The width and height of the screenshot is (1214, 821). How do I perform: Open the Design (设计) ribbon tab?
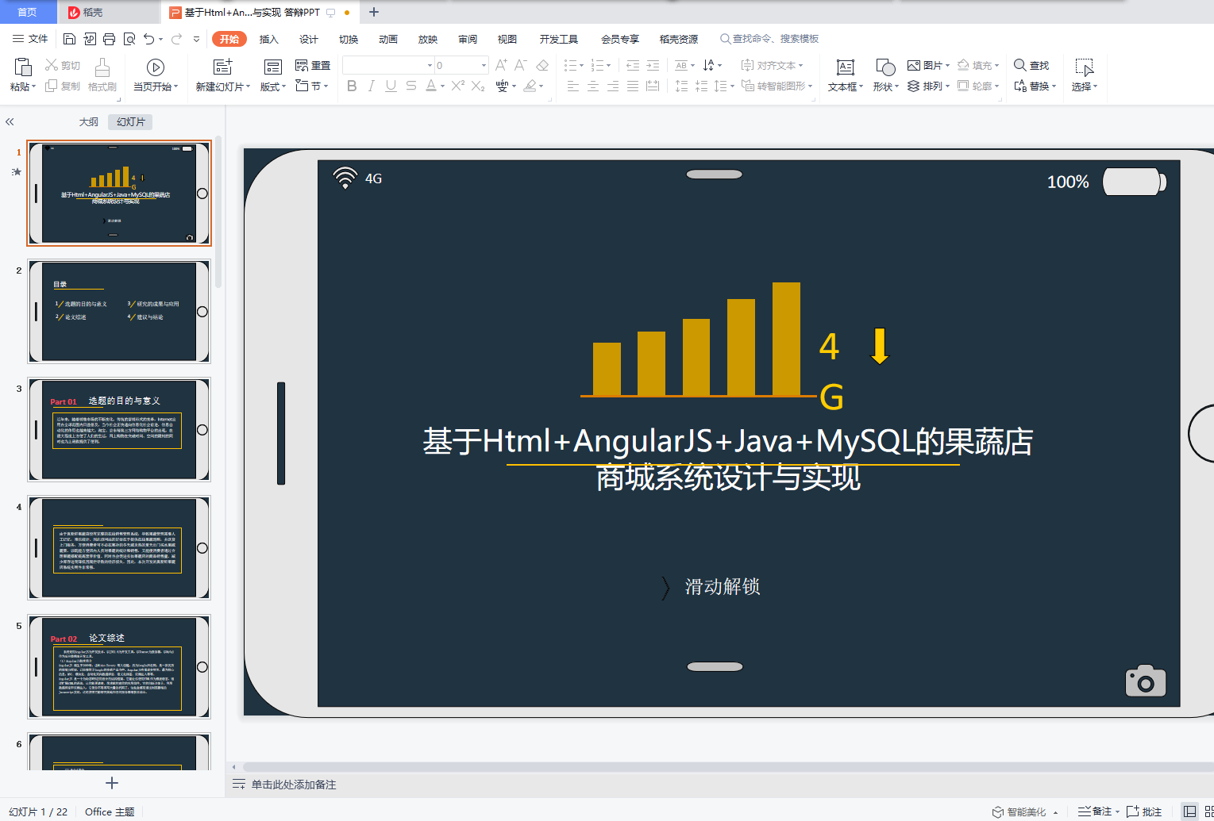pyautogui.click(x=309, y=39)
